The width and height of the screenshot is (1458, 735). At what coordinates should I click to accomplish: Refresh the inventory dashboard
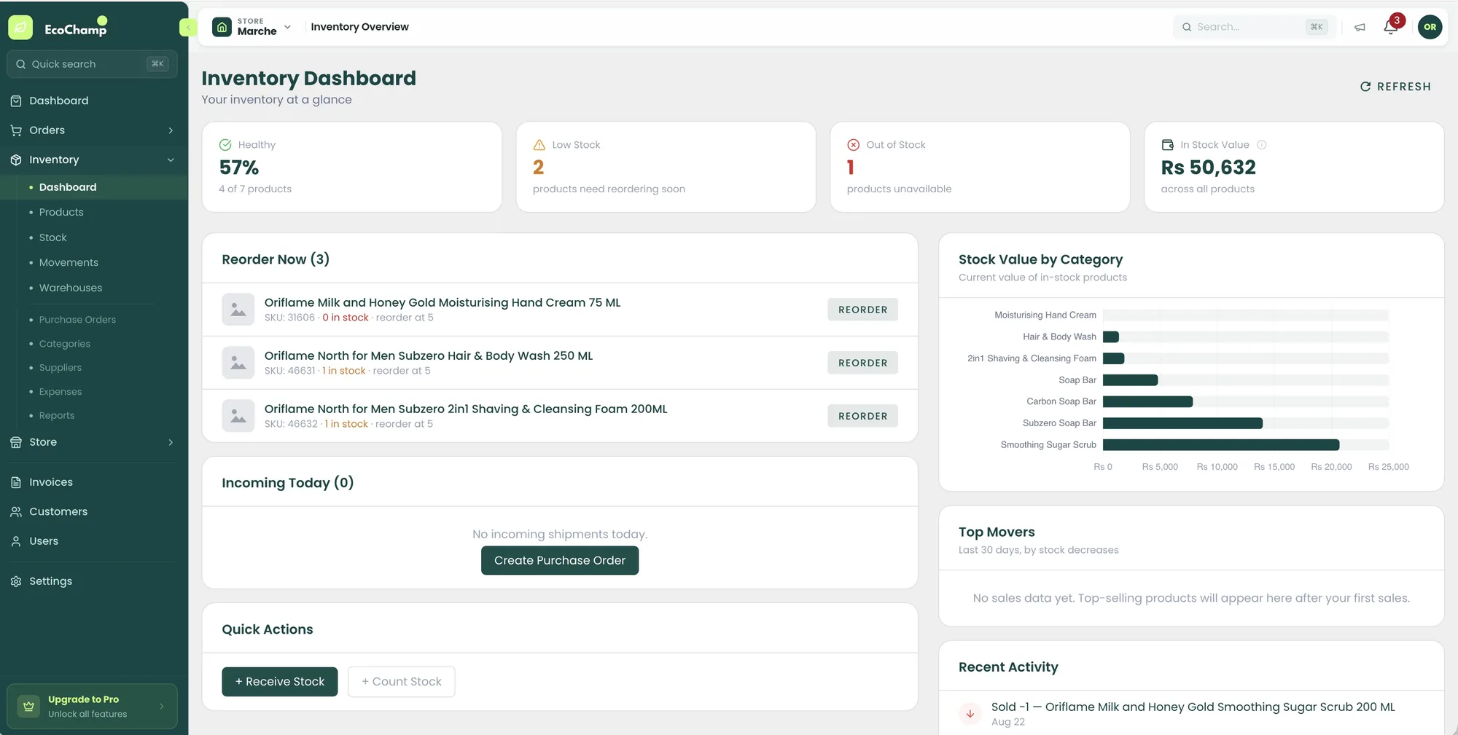click(x=1395, y=87)
